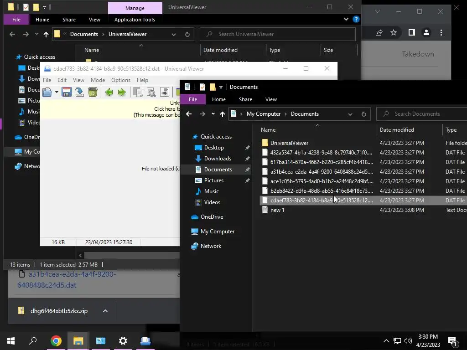Select Desktop in Documents window sidebar
This screenshot has width=467, height=350.
coord(214,148)
